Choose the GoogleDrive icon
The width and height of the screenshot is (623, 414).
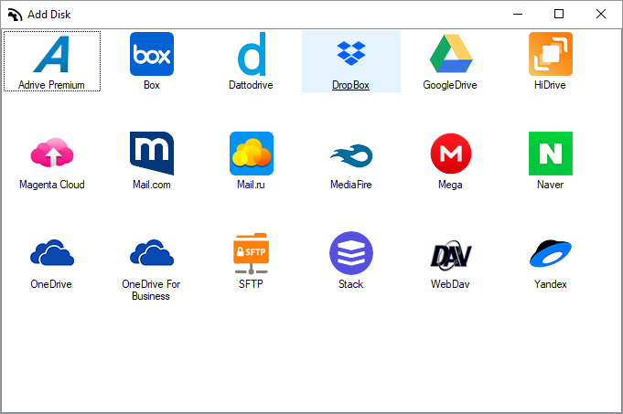tap(451, 54)
